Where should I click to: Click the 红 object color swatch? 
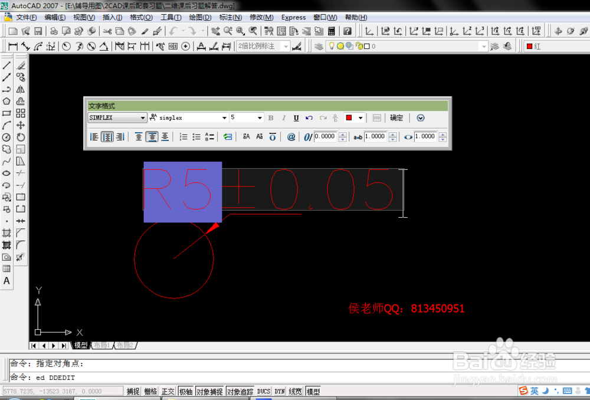coord(529,46)
